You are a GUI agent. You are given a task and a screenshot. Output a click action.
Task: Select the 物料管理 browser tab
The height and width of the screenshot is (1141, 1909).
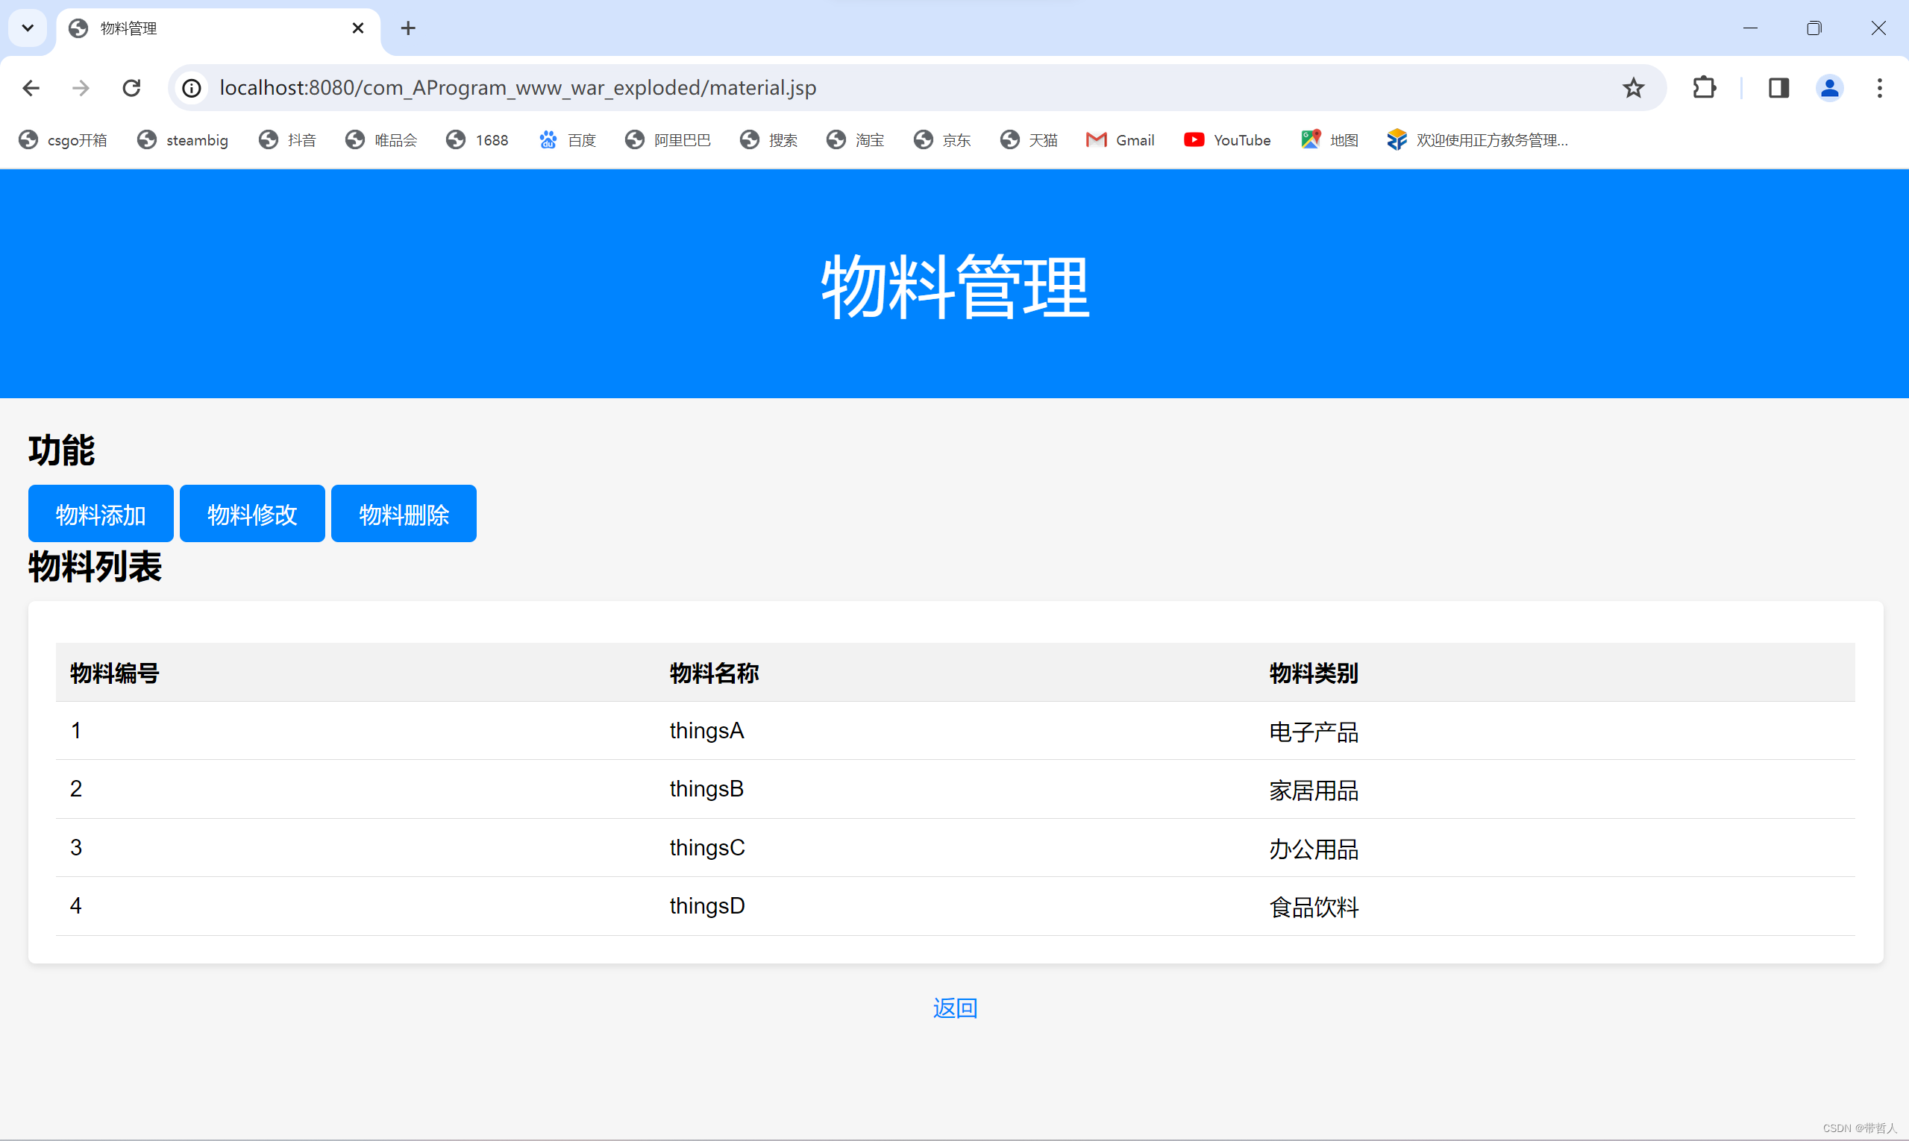click(x=207, y=28)
